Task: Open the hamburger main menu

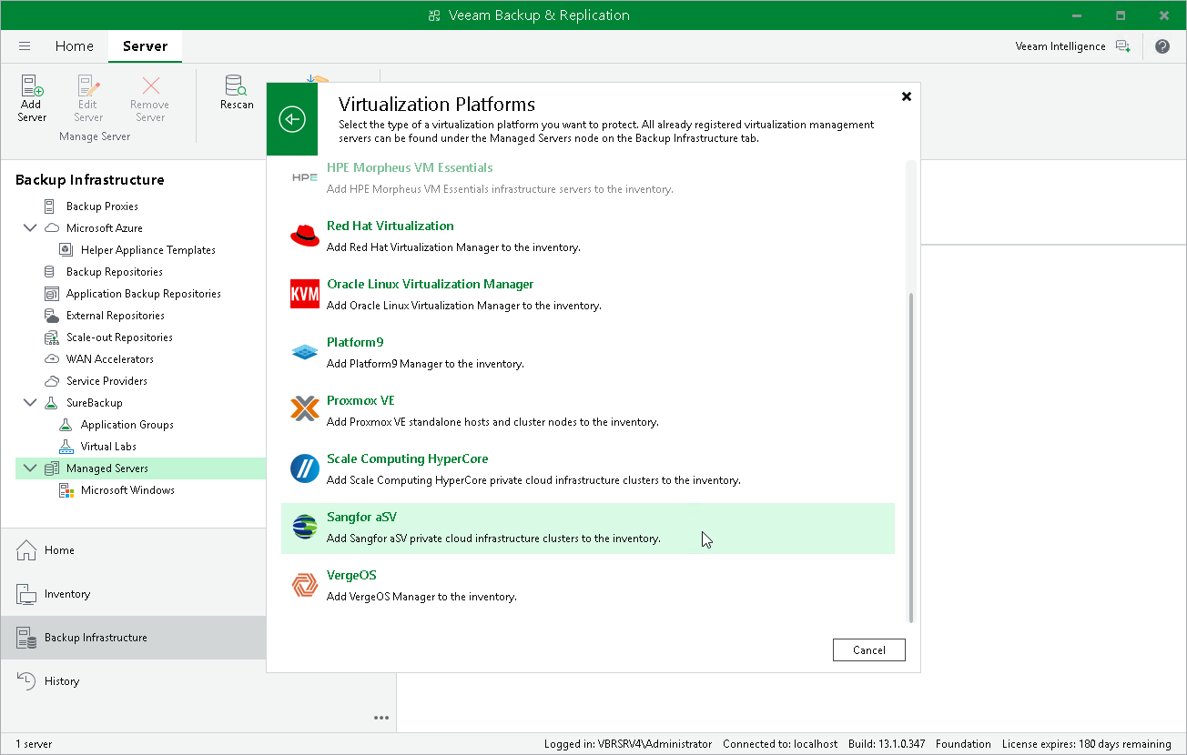Action: (25, 46)
